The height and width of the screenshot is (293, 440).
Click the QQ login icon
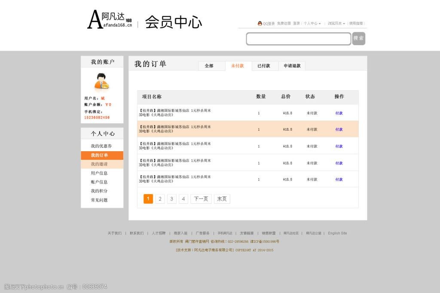coord(260,23)
